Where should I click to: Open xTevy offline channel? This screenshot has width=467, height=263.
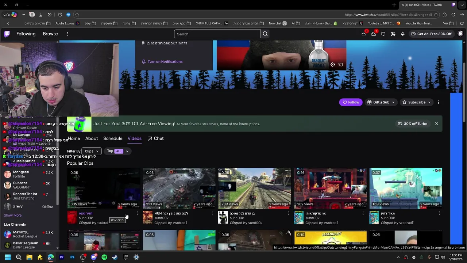click(x=28, y=207)
